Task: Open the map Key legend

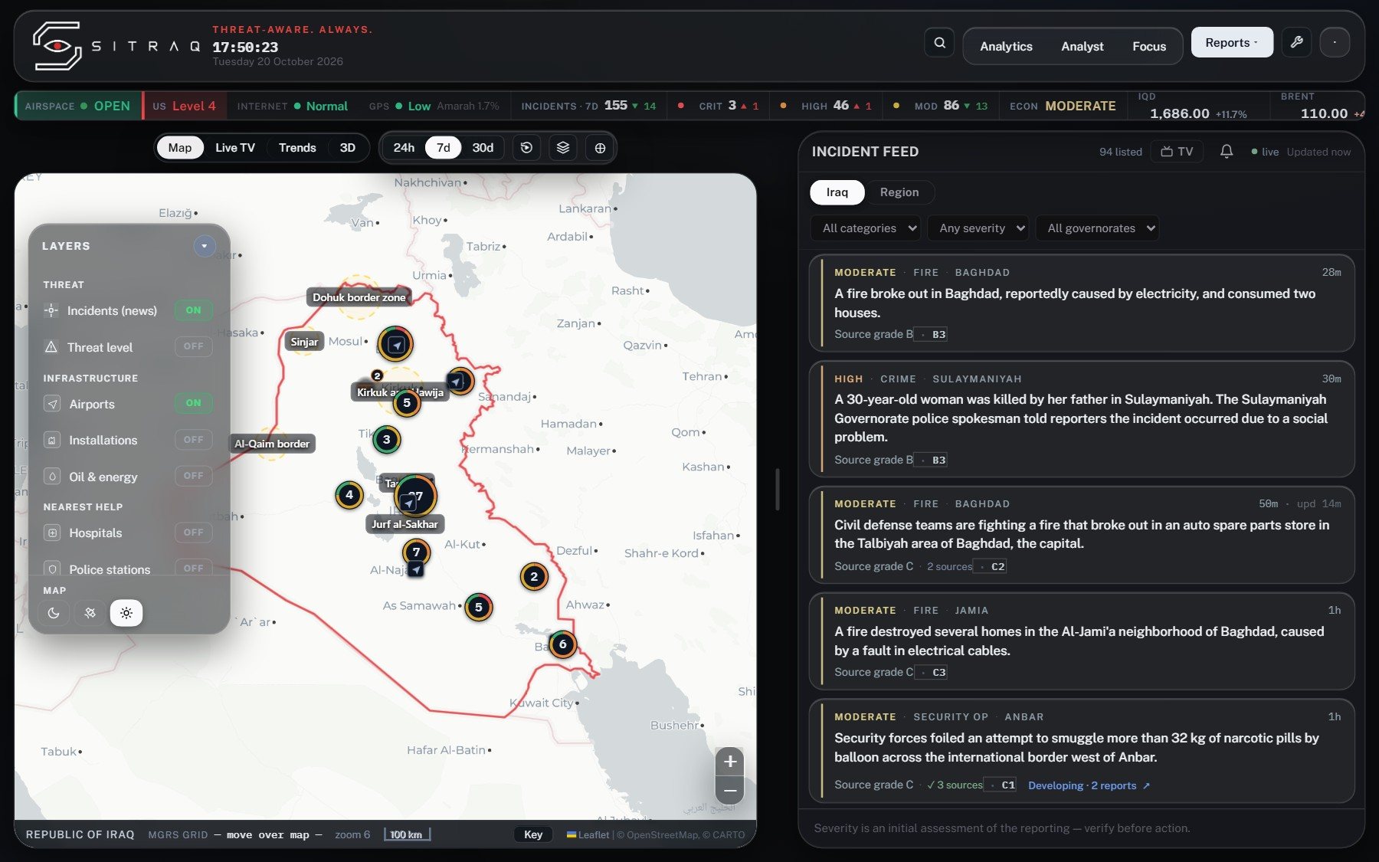Action: (533, 834)
